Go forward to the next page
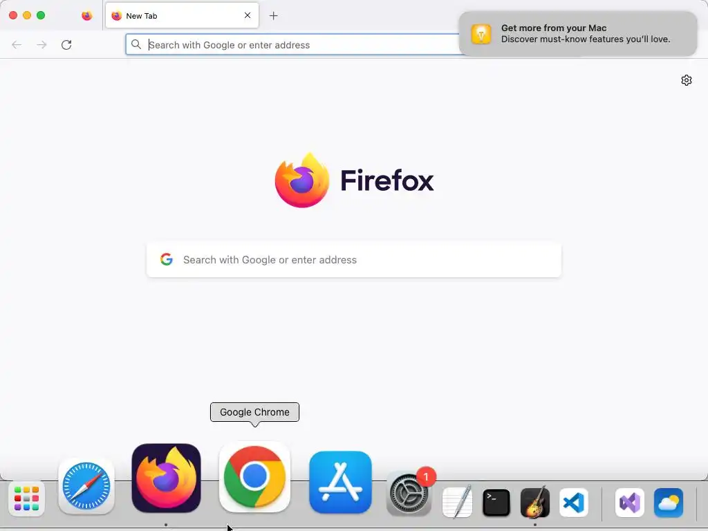The image size is (708, 531). (41, 45)
